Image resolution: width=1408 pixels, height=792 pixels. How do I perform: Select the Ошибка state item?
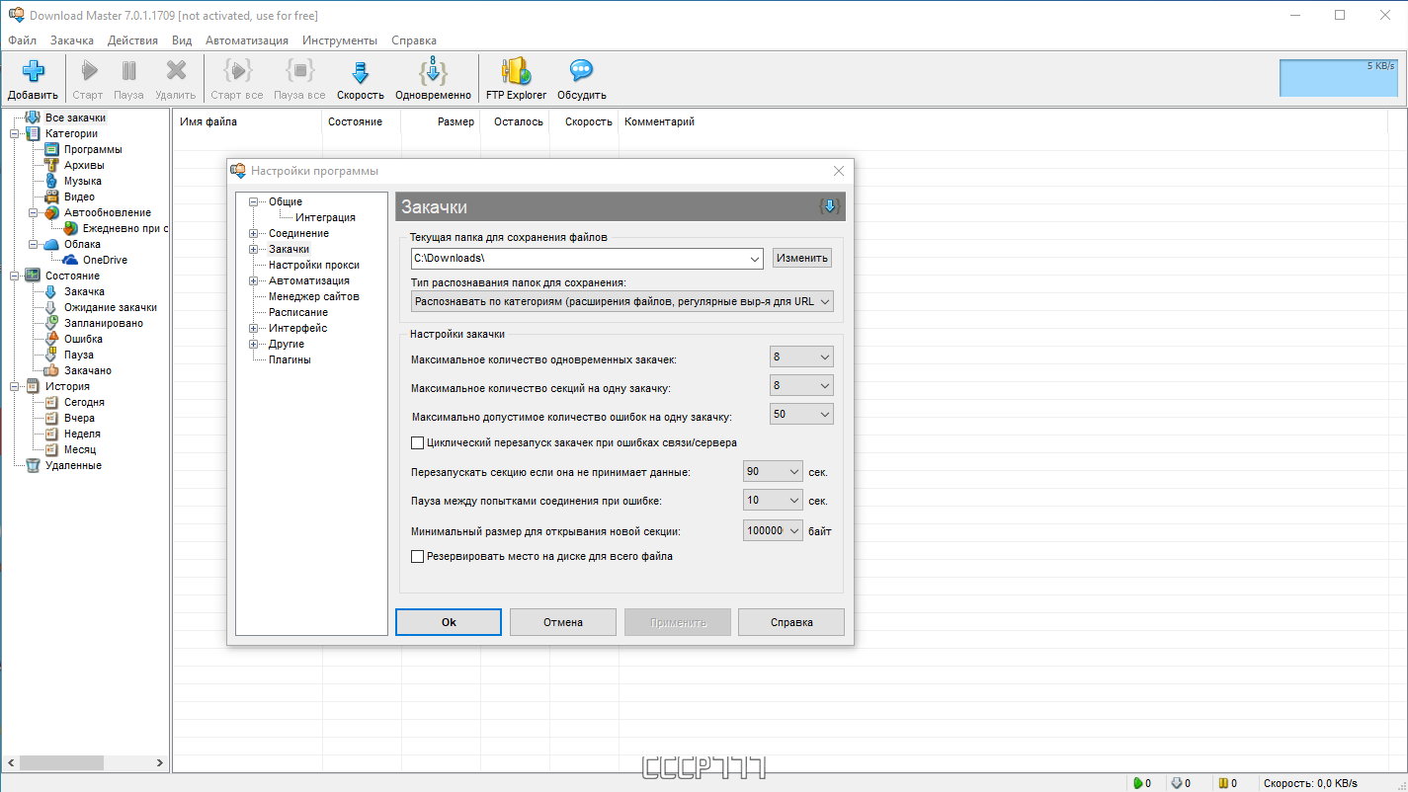83,339
